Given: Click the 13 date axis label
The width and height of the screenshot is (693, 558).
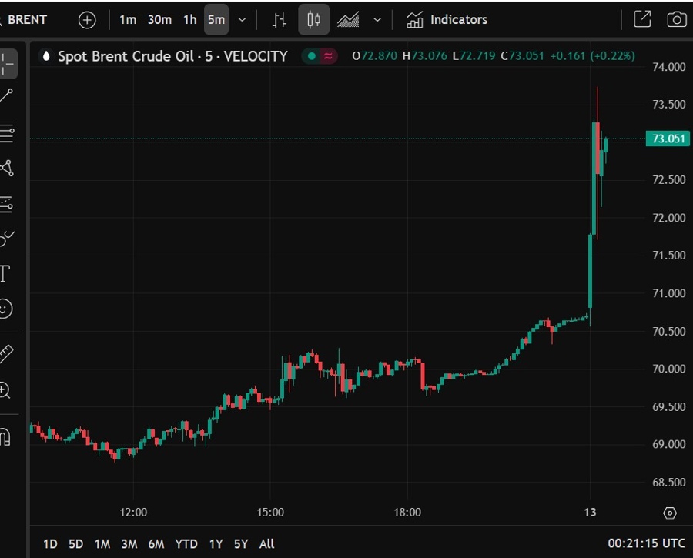Looking at the screenshot, I should click(x=590, y=513).
